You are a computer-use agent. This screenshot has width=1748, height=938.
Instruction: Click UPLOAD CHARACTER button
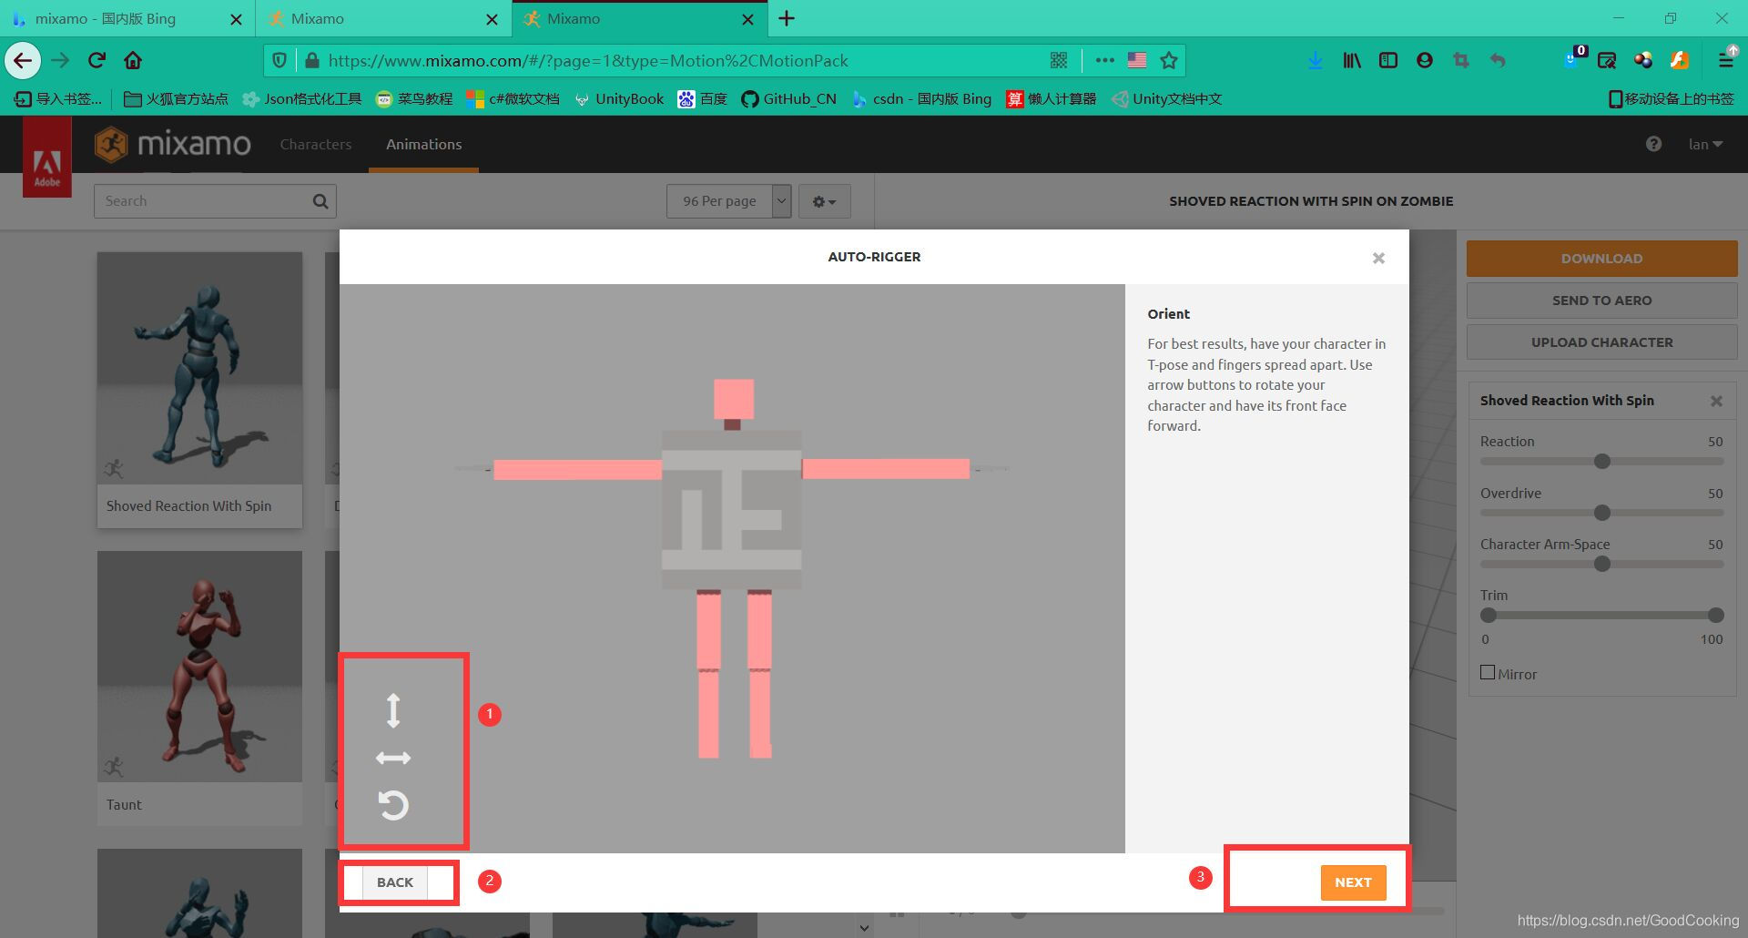click(x=1601, y=342)
